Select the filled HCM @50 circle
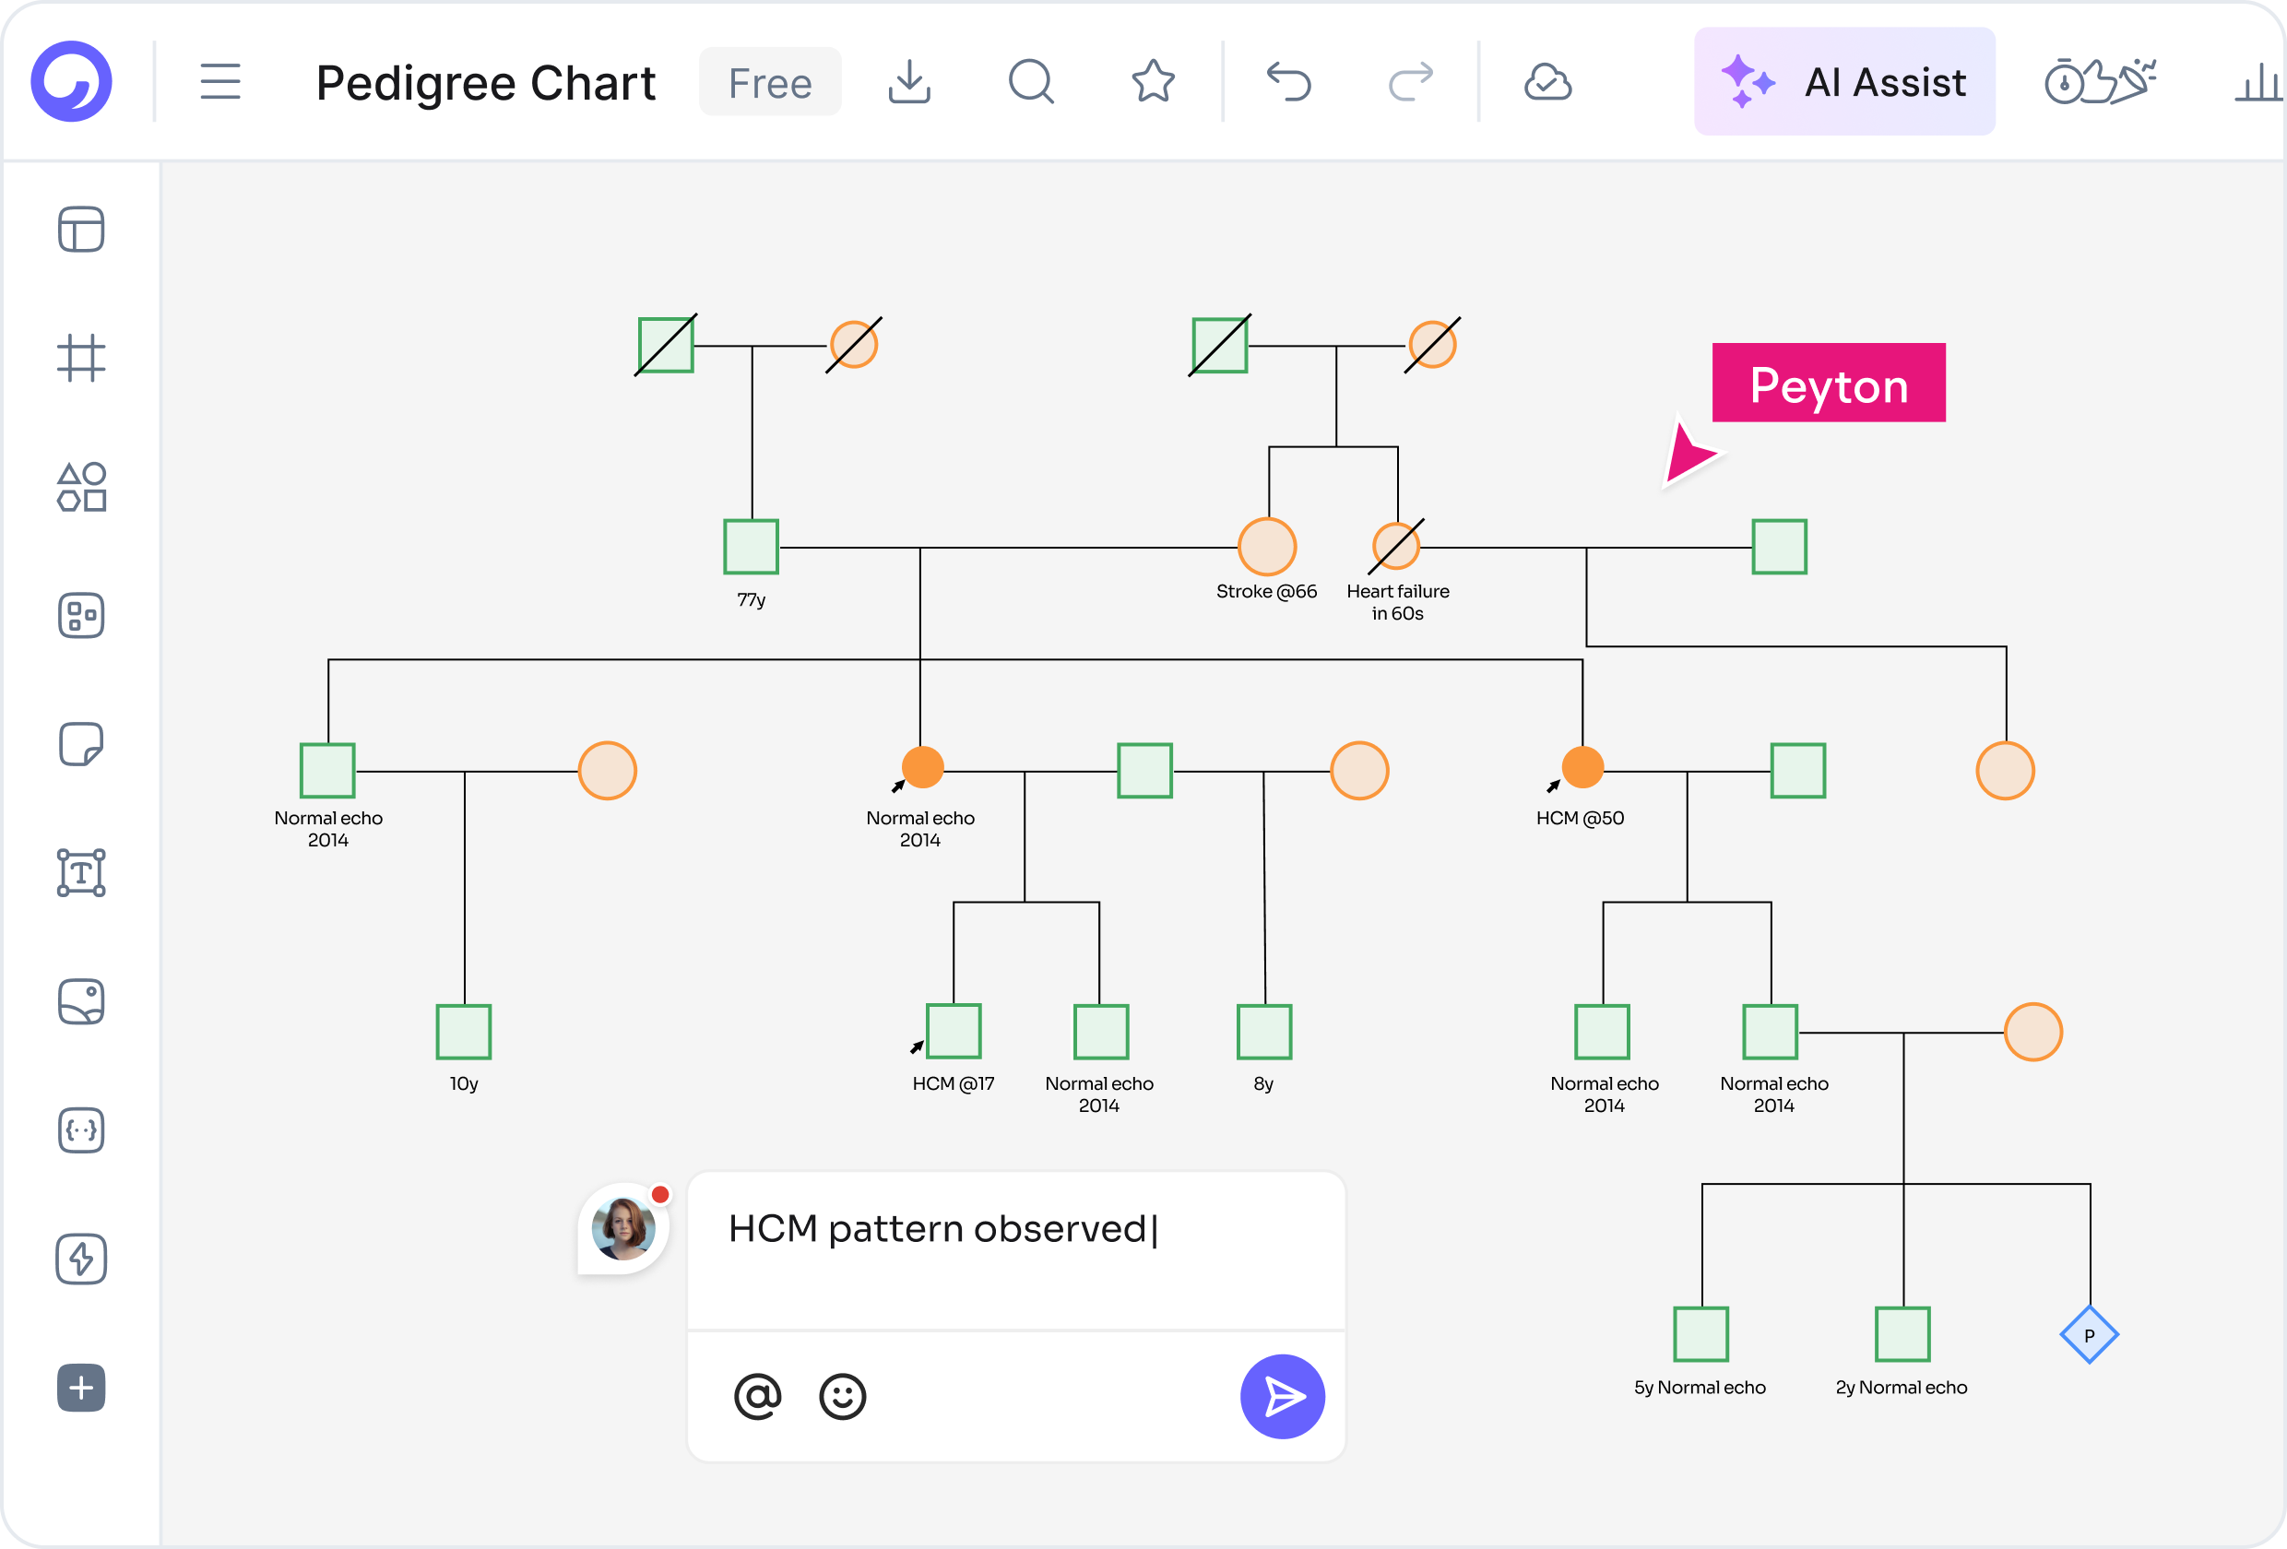This screenshot has height=1549, width=2287. [x=1582, y=766]
